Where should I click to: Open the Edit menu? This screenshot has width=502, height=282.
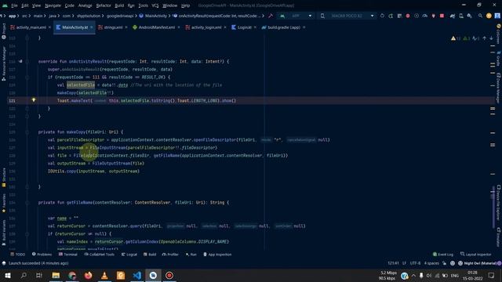point(25,5)
